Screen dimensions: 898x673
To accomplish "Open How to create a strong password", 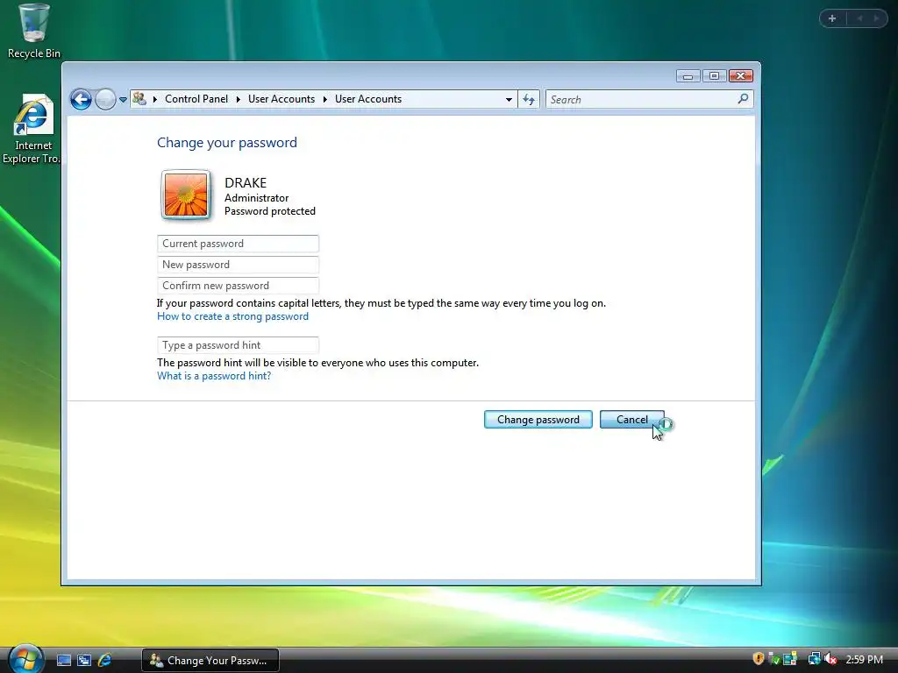I will [232, 316].
